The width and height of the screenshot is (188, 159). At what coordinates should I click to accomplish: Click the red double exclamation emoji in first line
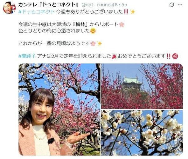point(126,12)
